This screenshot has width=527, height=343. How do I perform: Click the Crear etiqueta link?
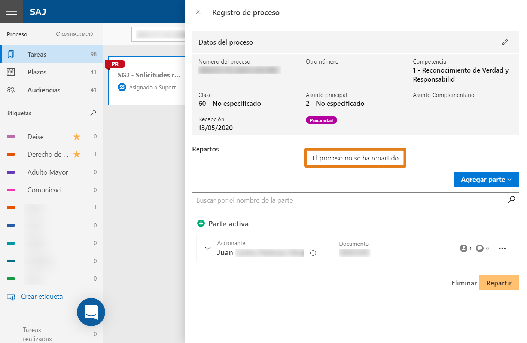(42, 297)
